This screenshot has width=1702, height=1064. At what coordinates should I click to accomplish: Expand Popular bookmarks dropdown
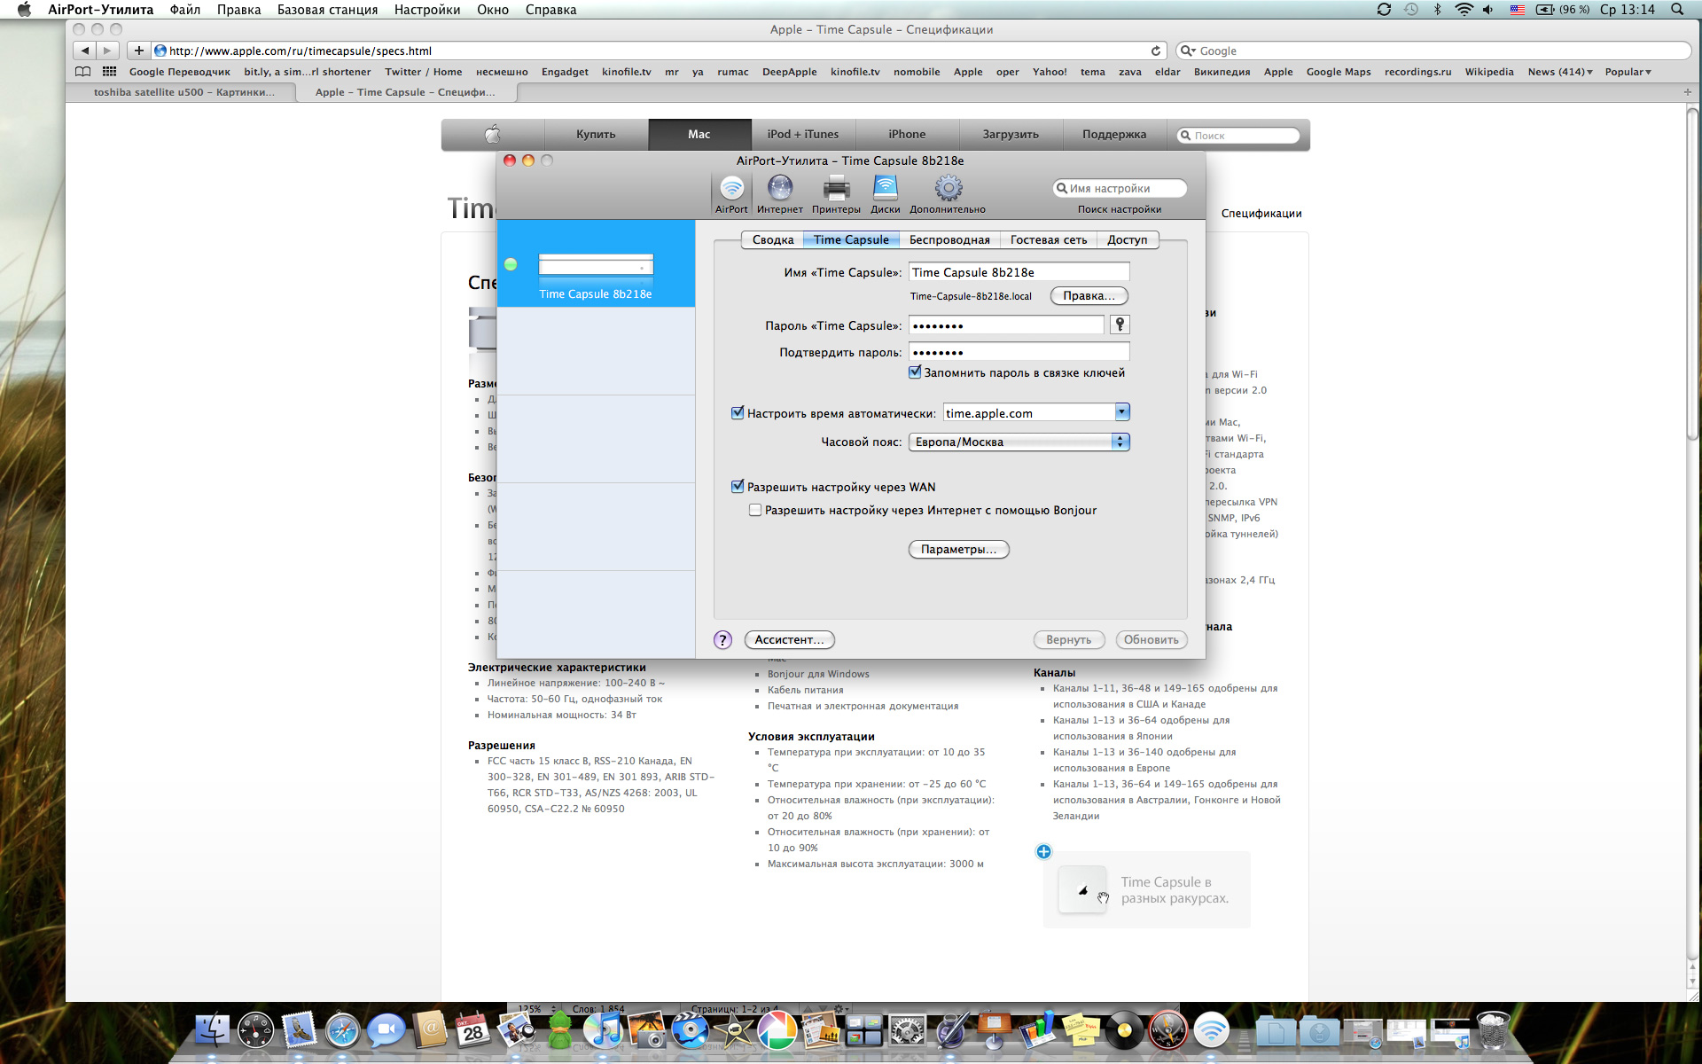[x=1628, y=72]
